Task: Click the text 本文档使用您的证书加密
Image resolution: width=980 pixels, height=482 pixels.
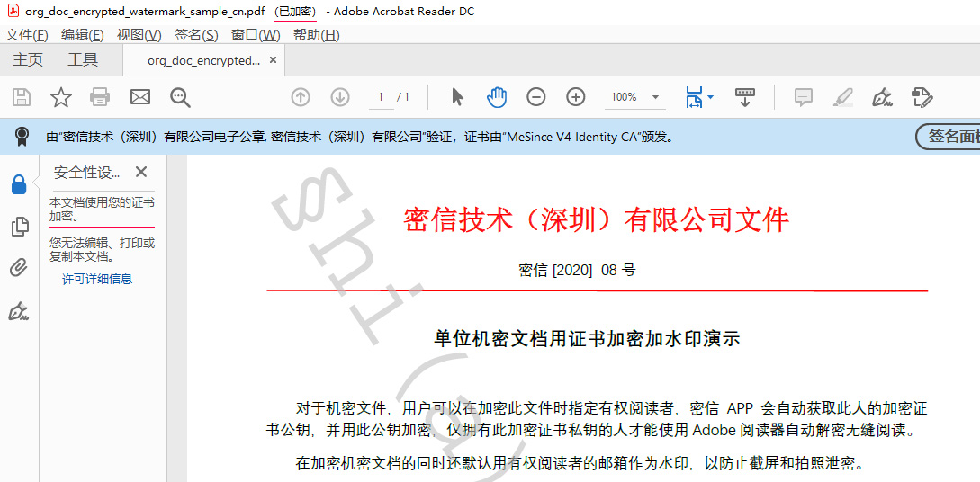Action: coord(103,210)
